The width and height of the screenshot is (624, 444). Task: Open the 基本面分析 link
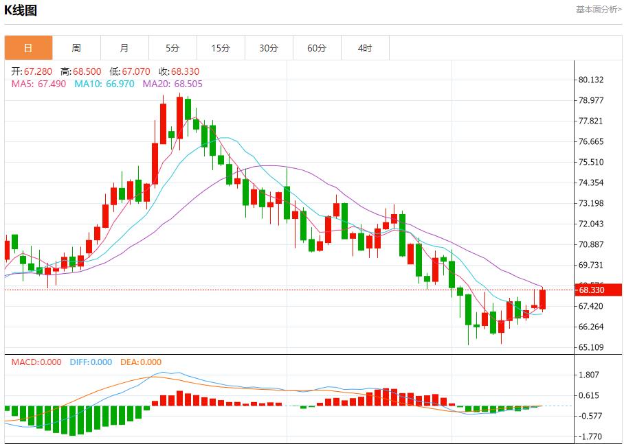(598, 10)
